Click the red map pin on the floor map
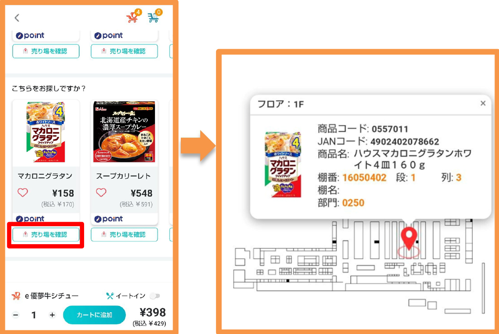This screenshot has height=334, width=499. [409, 238]
